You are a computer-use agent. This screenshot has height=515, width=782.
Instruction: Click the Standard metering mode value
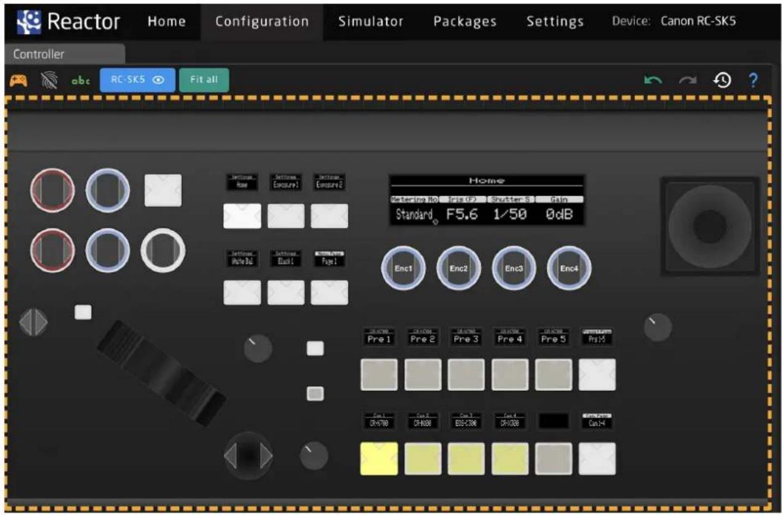coord(413,215)
